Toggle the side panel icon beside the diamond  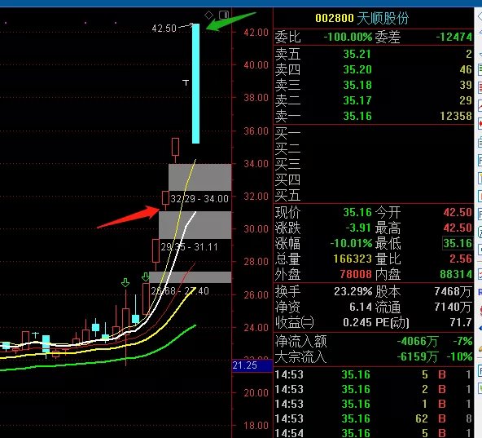point(224,15)
